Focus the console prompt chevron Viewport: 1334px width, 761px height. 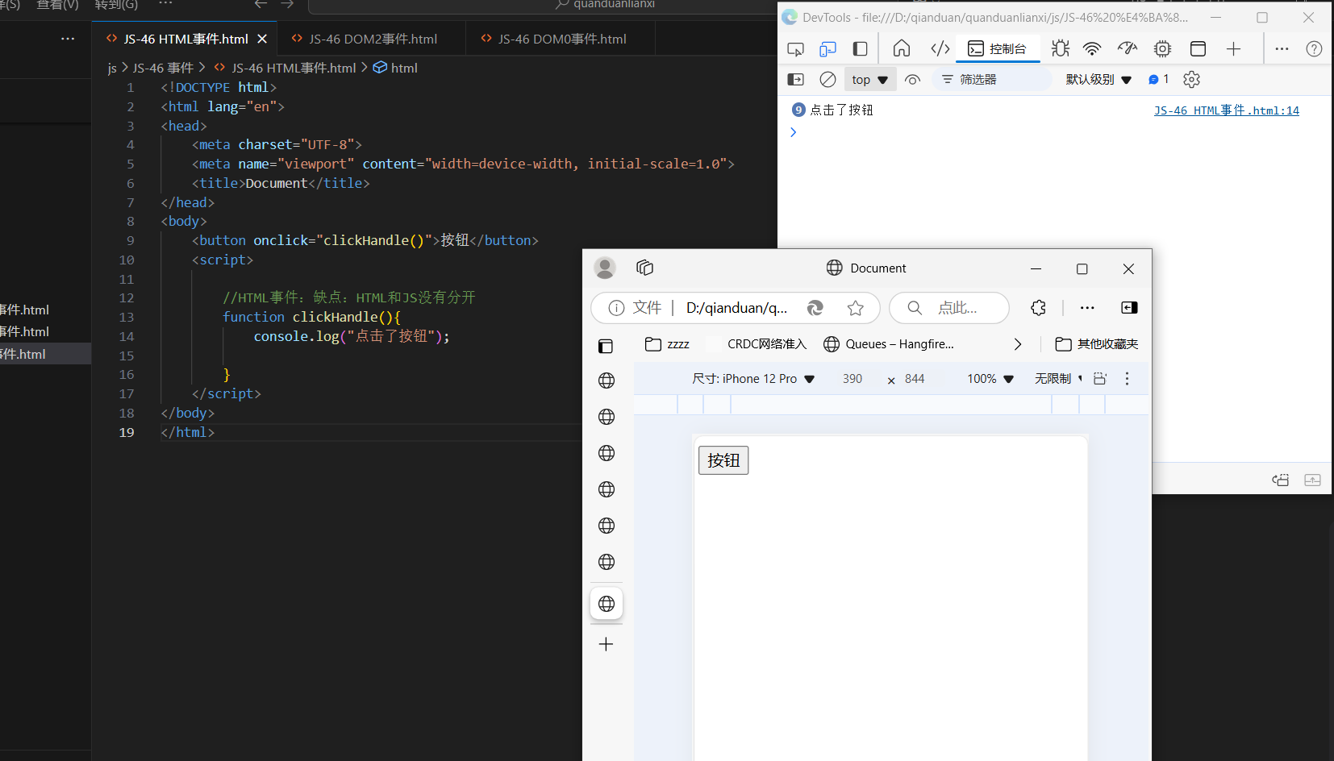tap(794, 132)
